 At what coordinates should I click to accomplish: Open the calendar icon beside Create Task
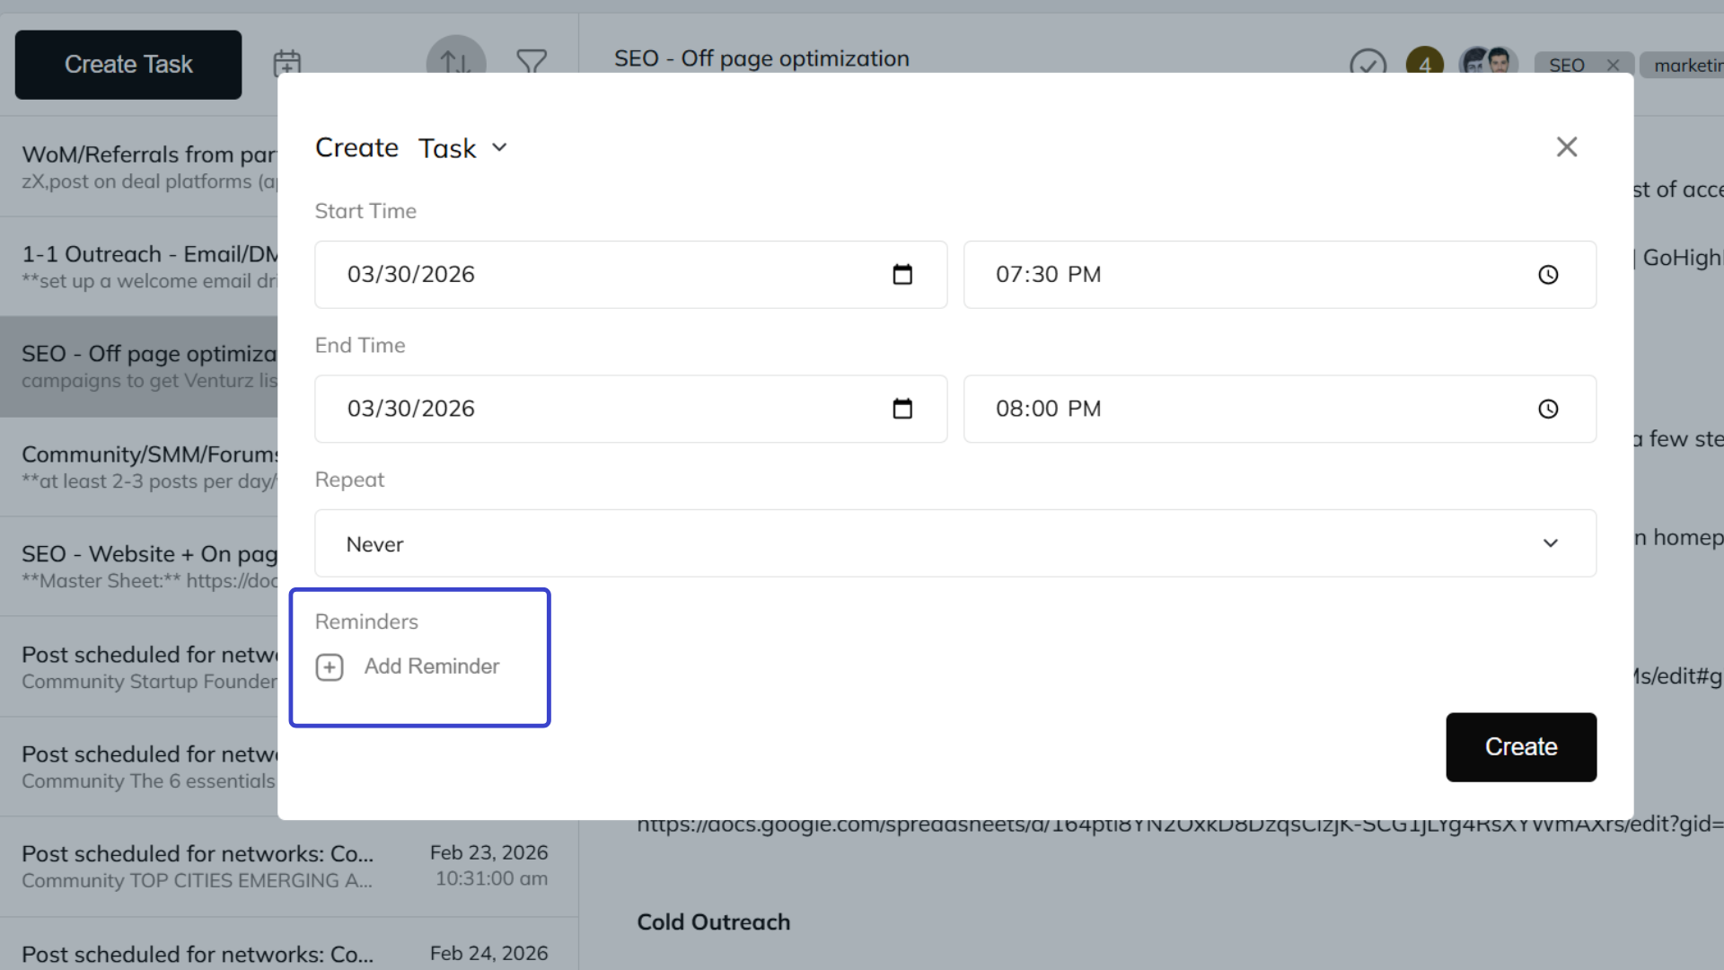click(286, 63)
